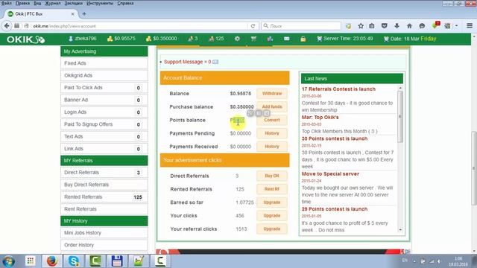Viewport: 477px width, 268px height.
Task: Open Payments Pending History button
Action: pyautogui.click(x=272, y=133)
